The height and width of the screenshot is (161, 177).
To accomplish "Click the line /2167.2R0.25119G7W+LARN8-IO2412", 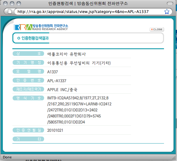I will click(79, 104).
